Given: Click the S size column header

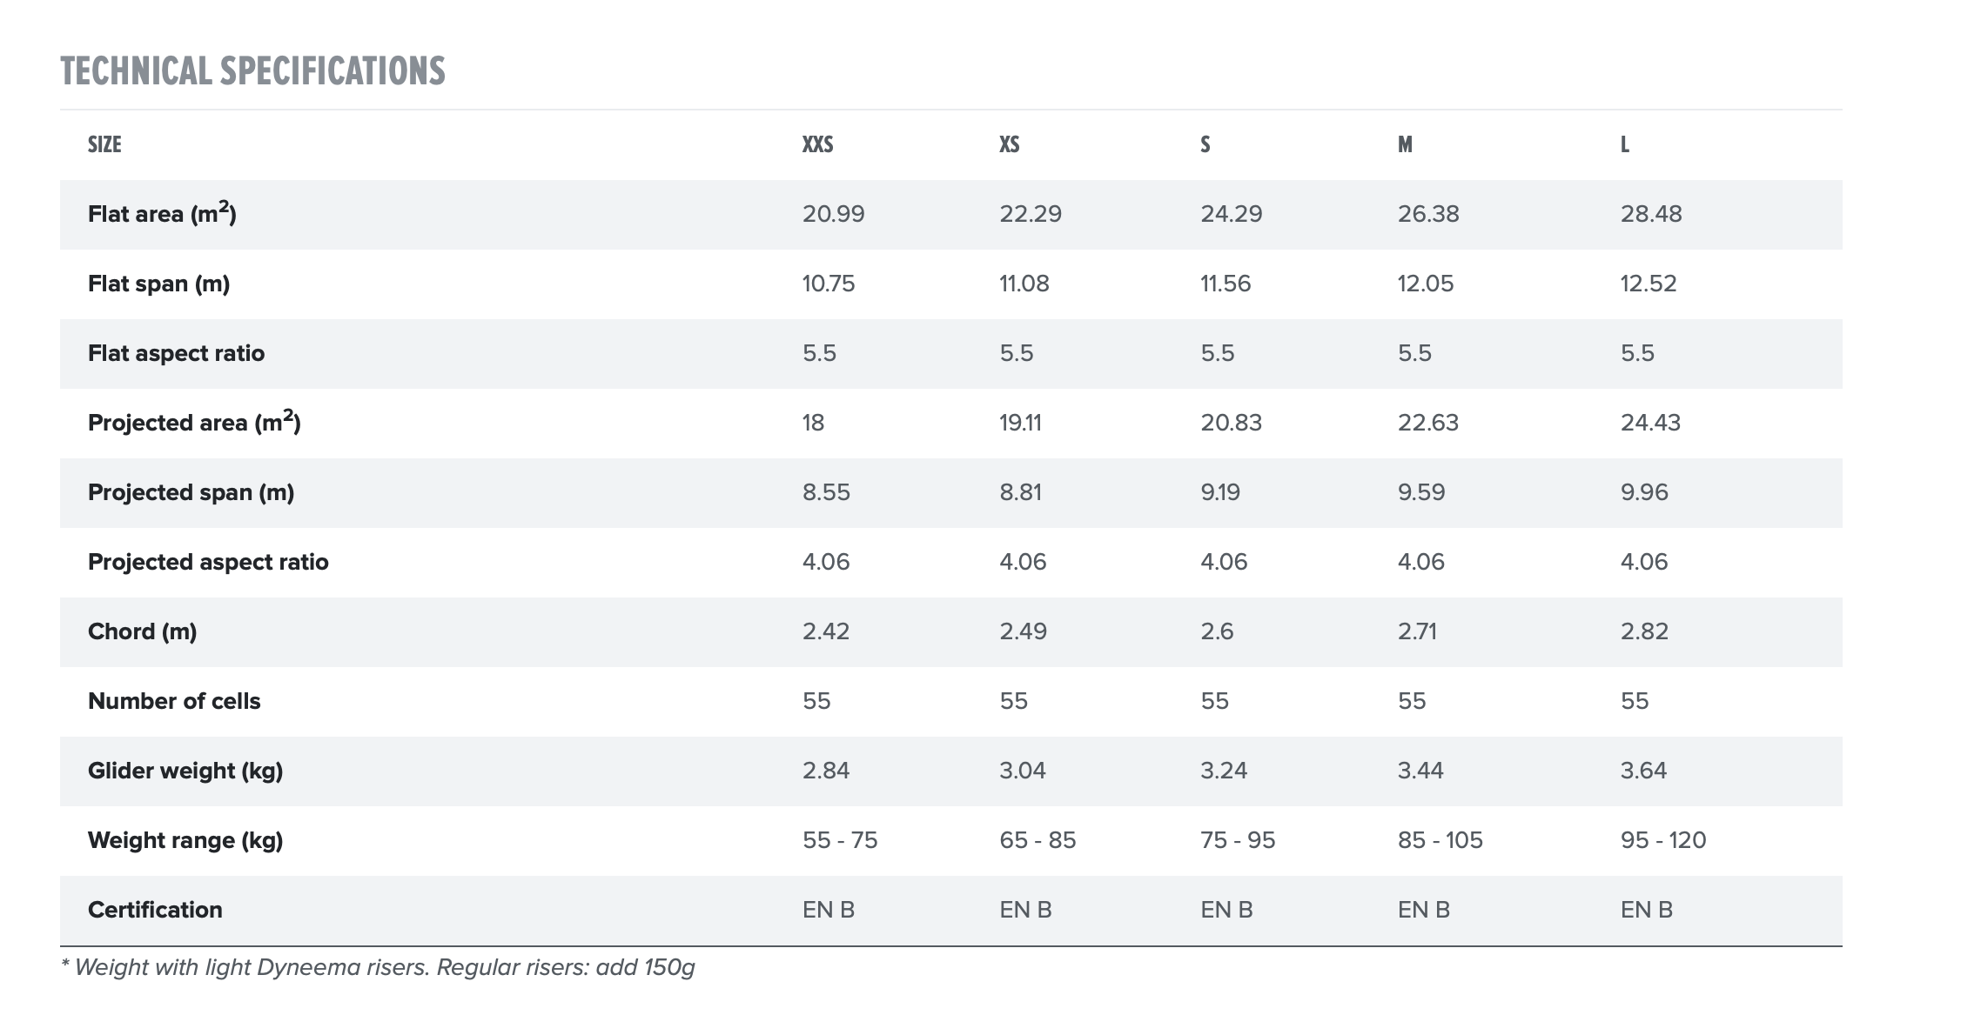Looking at the screenshot, I should pos(1205,144).
